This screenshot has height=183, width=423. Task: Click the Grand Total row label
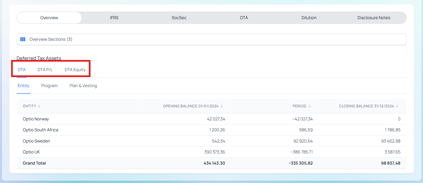click(x=34, y=163)
